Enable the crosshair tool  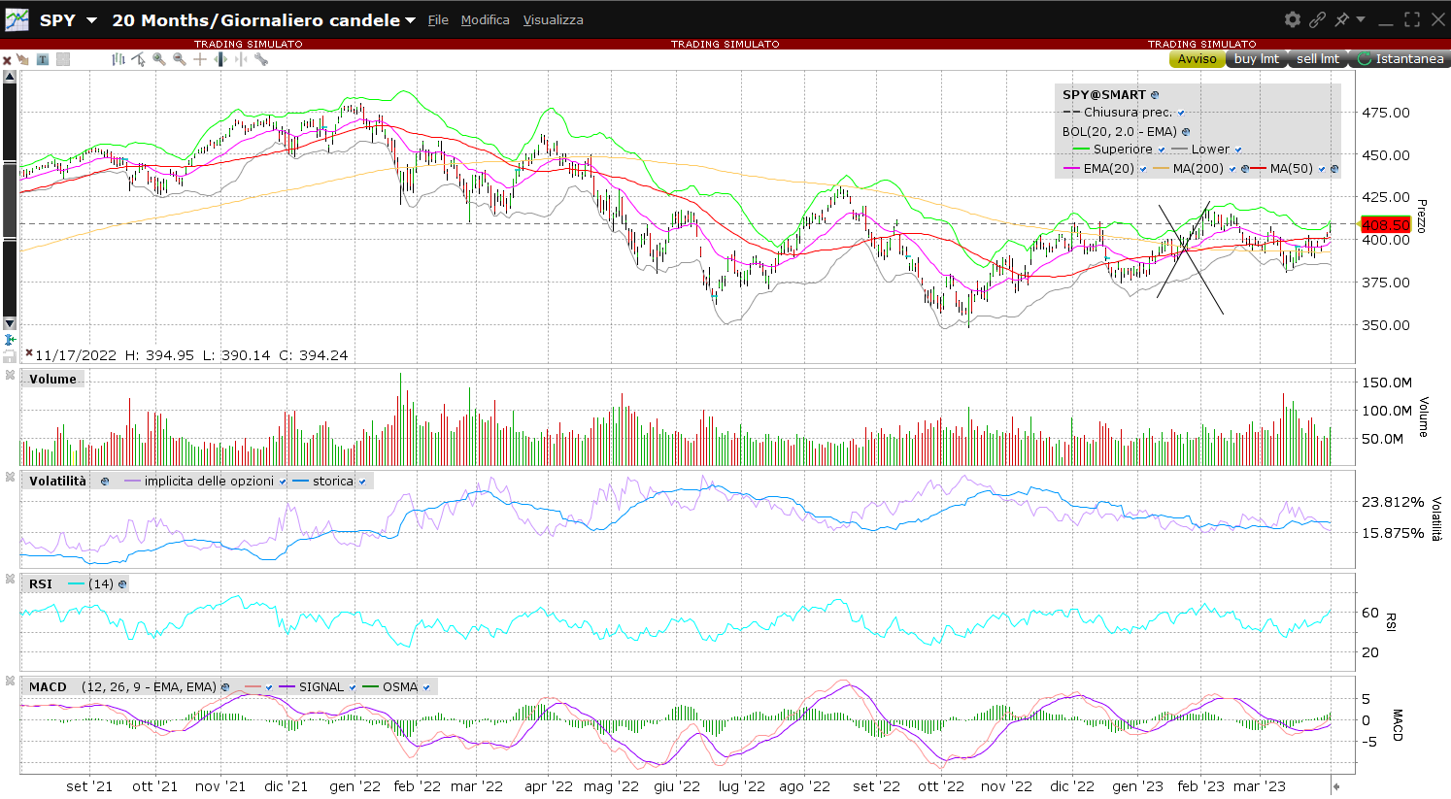tap(199, 59)
